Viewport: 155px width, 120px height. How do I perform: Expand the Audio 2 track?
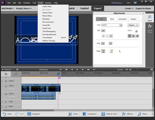tap(3, 81)
